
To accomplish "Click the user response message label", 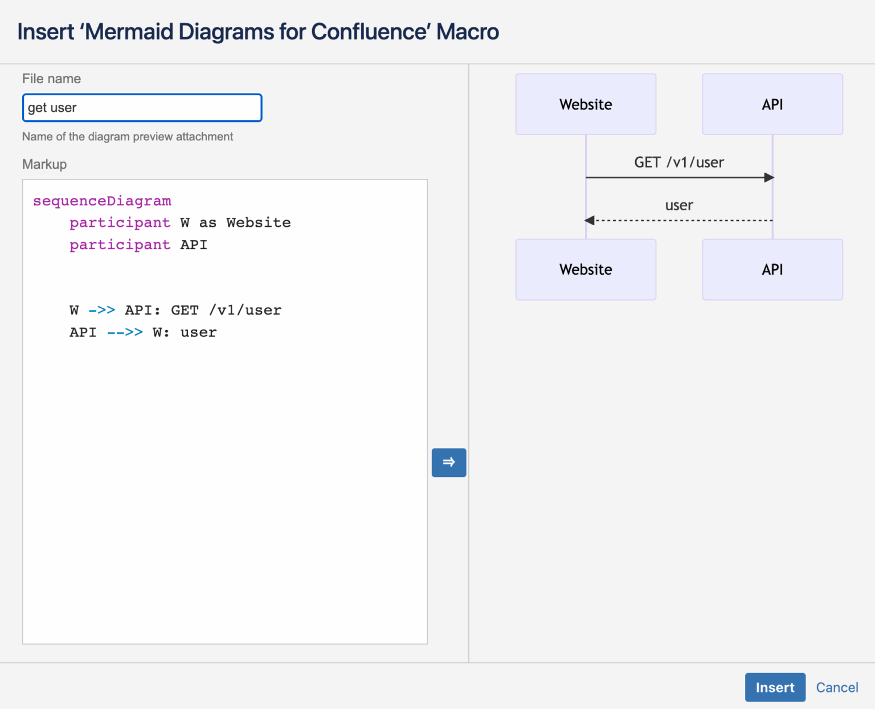I will click(x=678, y=205).
